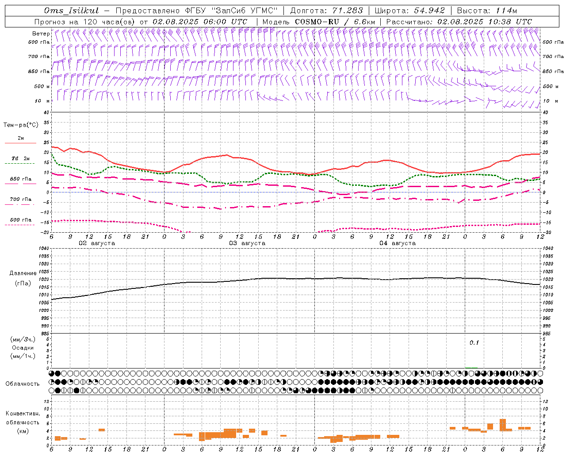Click the 700 гПа temperature legend line sample
This screenshot has width=566, height=453.
pyautogui.click(x=19, y=204)
